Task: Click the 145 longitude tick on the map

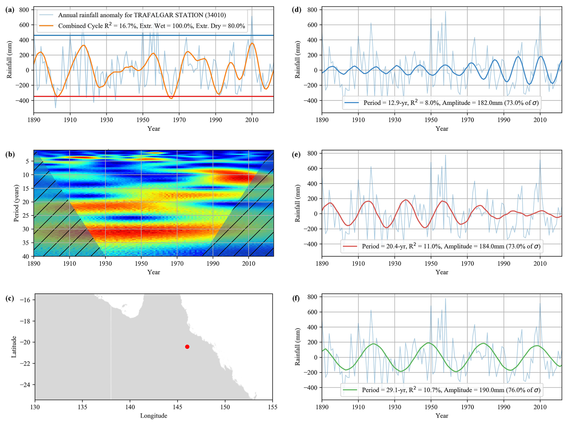Action: point(177,407)
